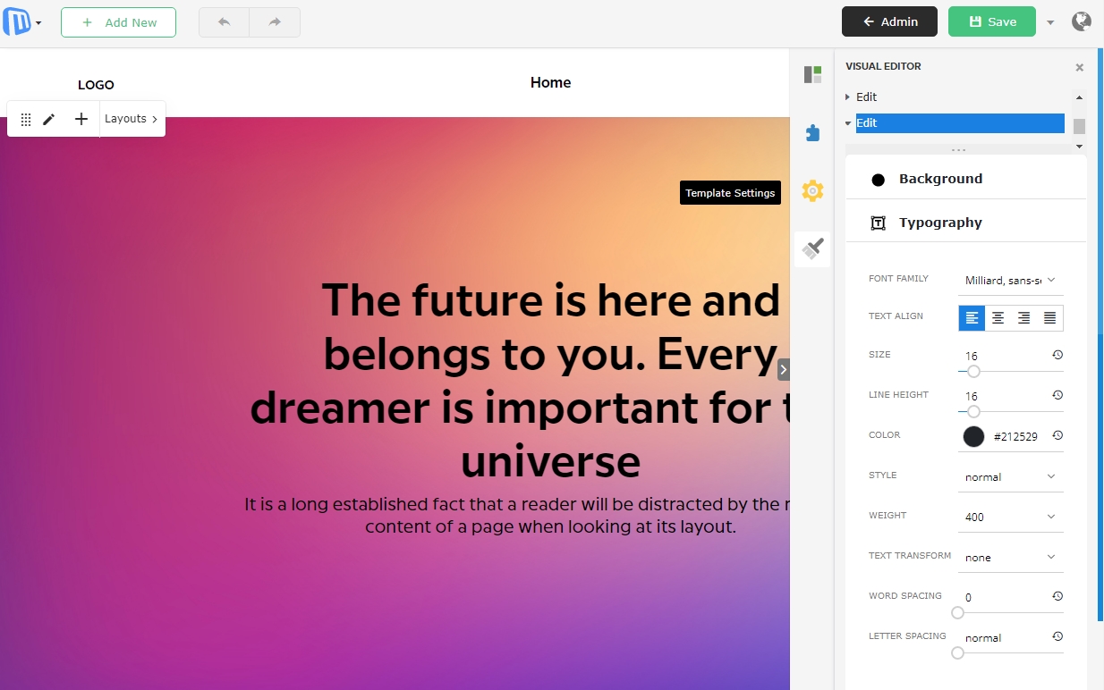Close the Visual Editor panel

[x=1079, y=67]
